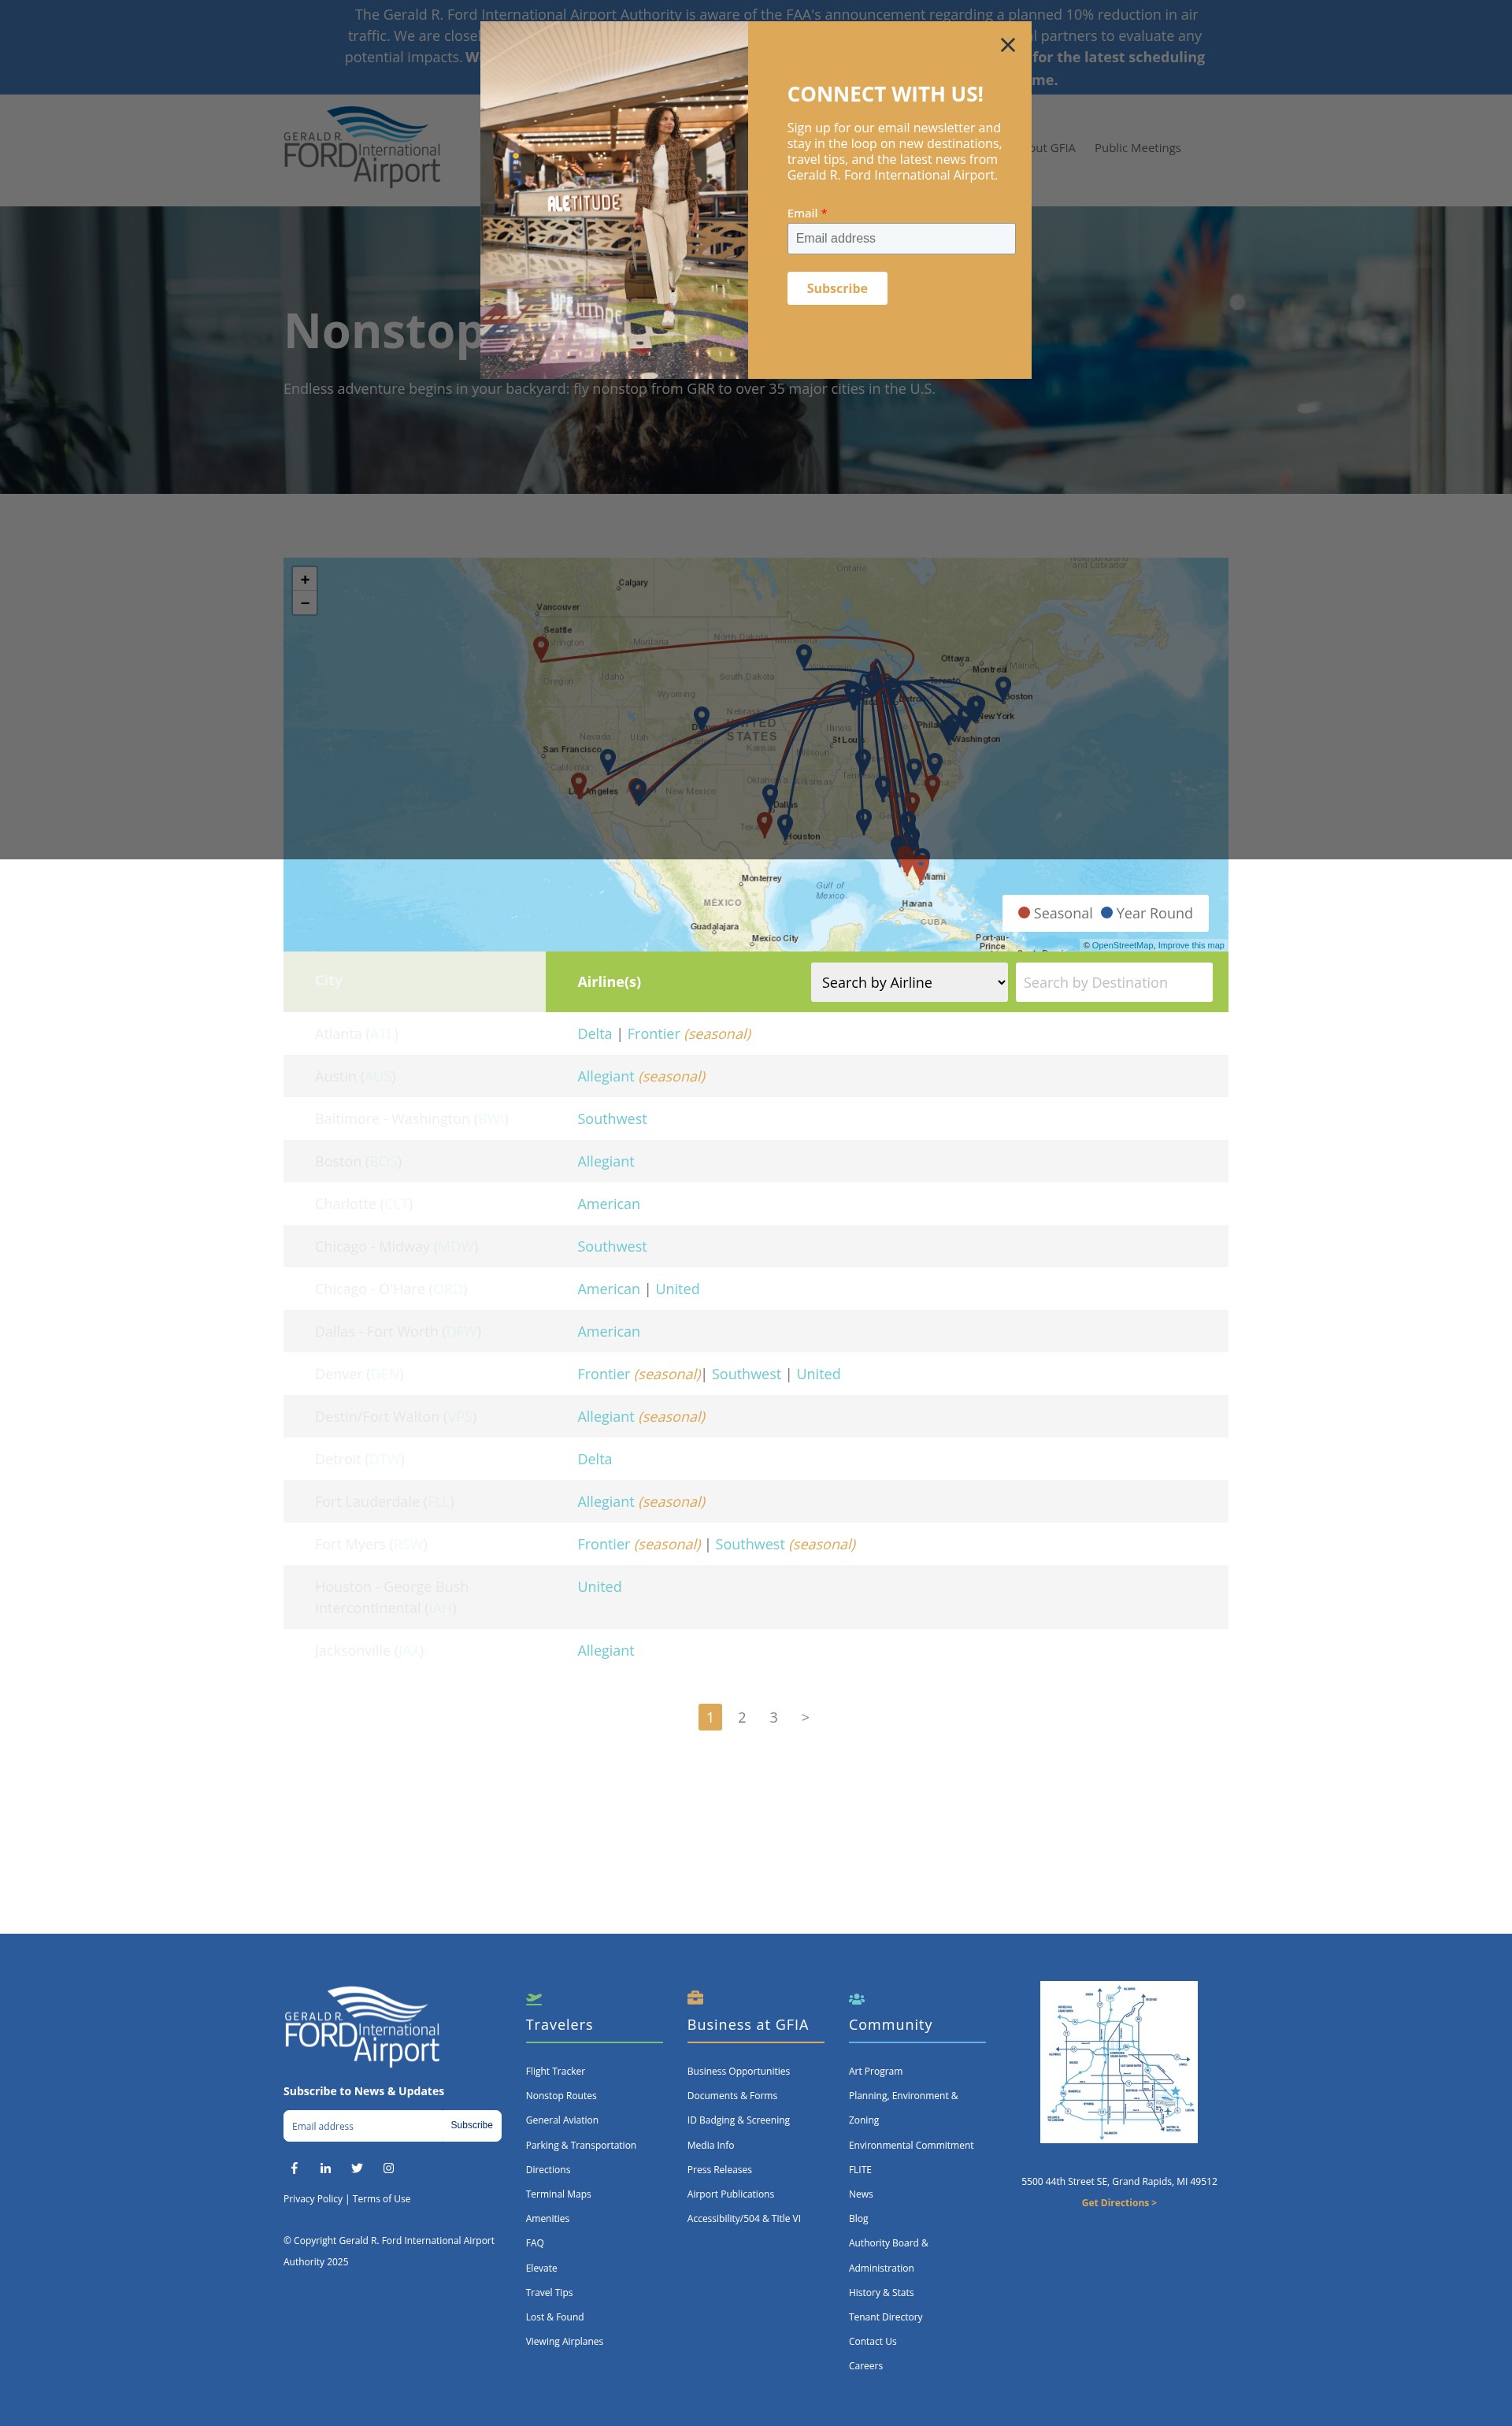The width and height of the screenshot is (1512, 2426).
Task: Click the airport area map thumbnail
Action: tap(1118, 2062)
